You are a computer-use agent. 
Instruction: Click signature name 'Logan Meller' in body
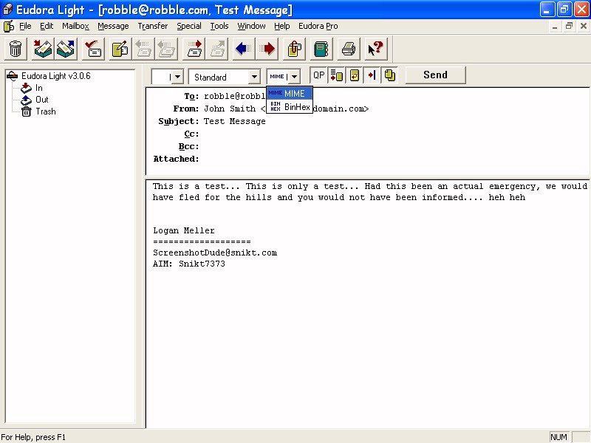pos(183,230)
